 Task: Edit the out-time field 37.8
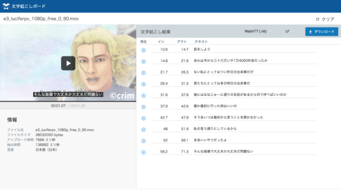[x=182, y=95]
